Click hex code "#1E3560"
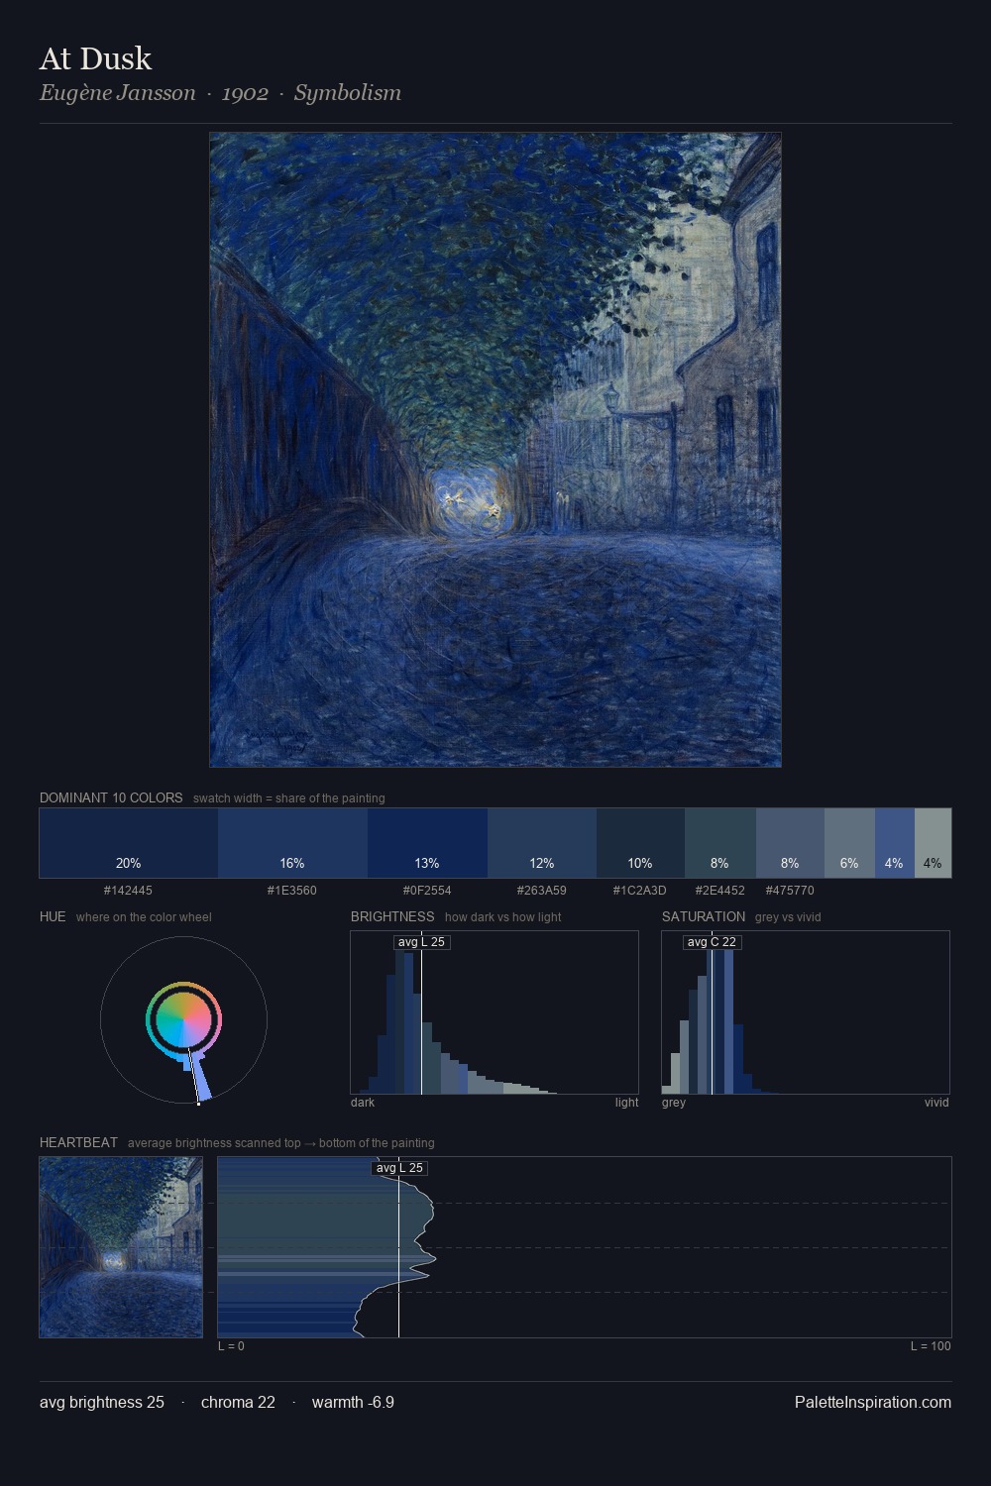The width and height of the screenshot is (991, 1486). click(x=292, y=891)
